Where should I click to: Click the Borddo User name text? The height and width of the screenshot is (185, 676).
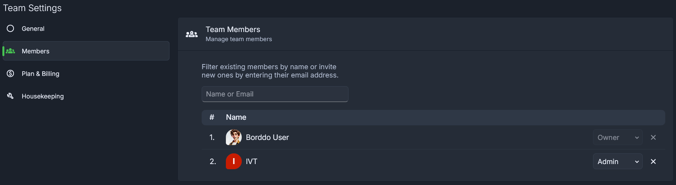click(267, 137)
